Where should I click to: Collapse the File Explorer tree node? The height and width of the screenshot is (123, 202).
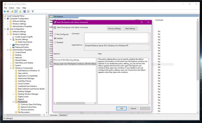[x=13, y=102]
